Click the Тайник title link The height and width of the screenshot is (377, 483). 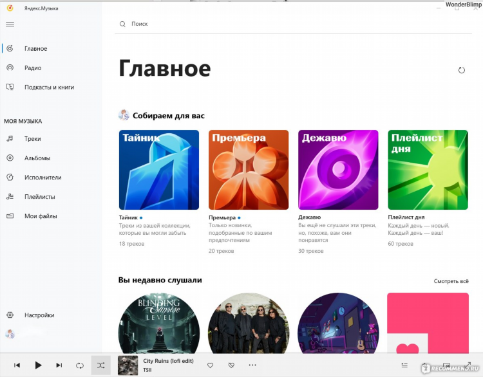tap(128, 217)
